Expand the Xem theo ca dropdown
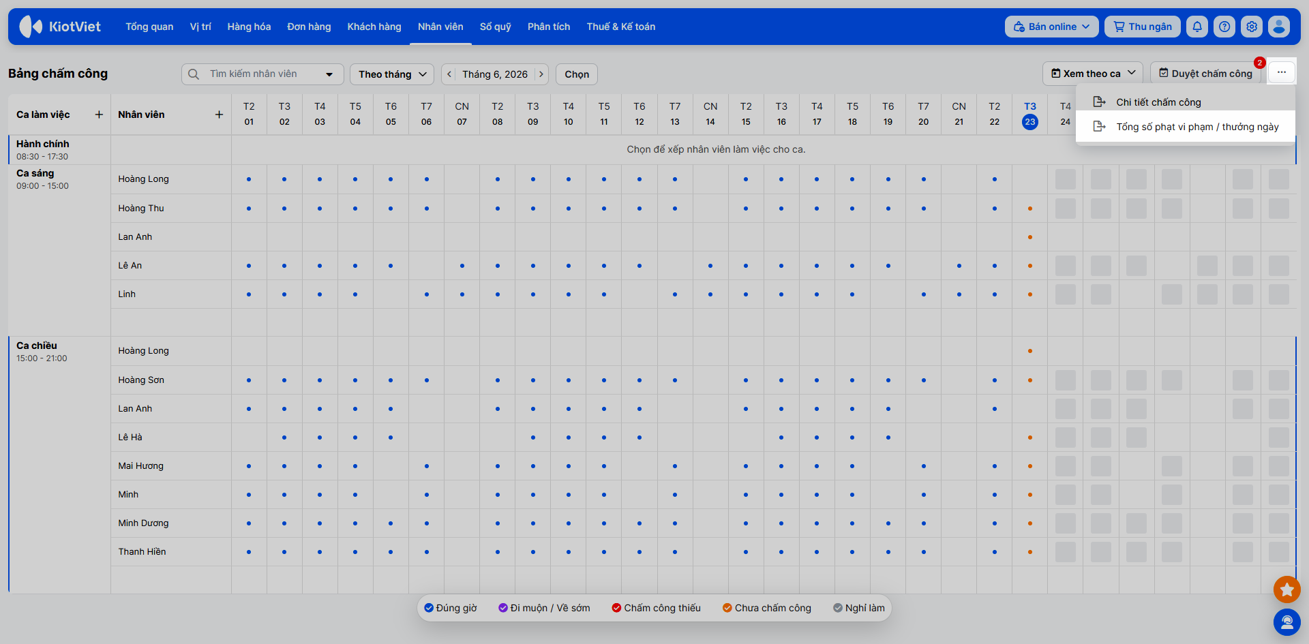 tap(1093, 73)
